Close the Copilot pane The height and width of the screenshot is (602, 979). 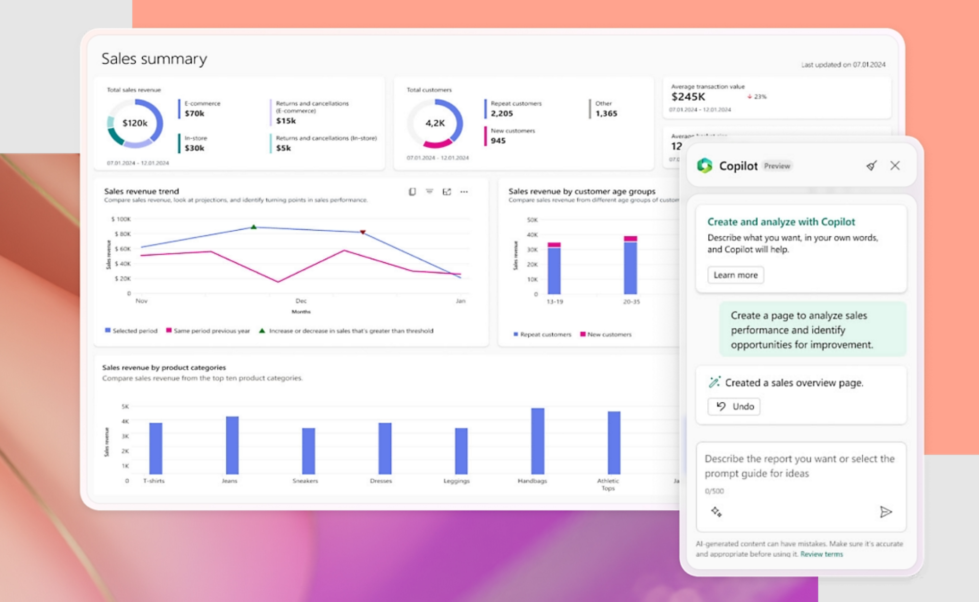click(895, 166)
